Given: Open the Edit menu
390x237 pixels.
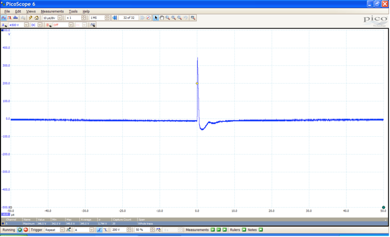Looking at the screenshot, I should (18, 11).
